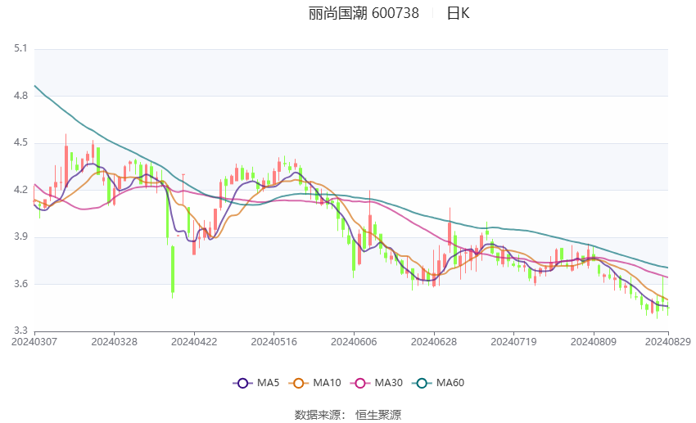Click the 20240307 date axis label
Screen dimensions: 696x423
(x=34, y=342)
